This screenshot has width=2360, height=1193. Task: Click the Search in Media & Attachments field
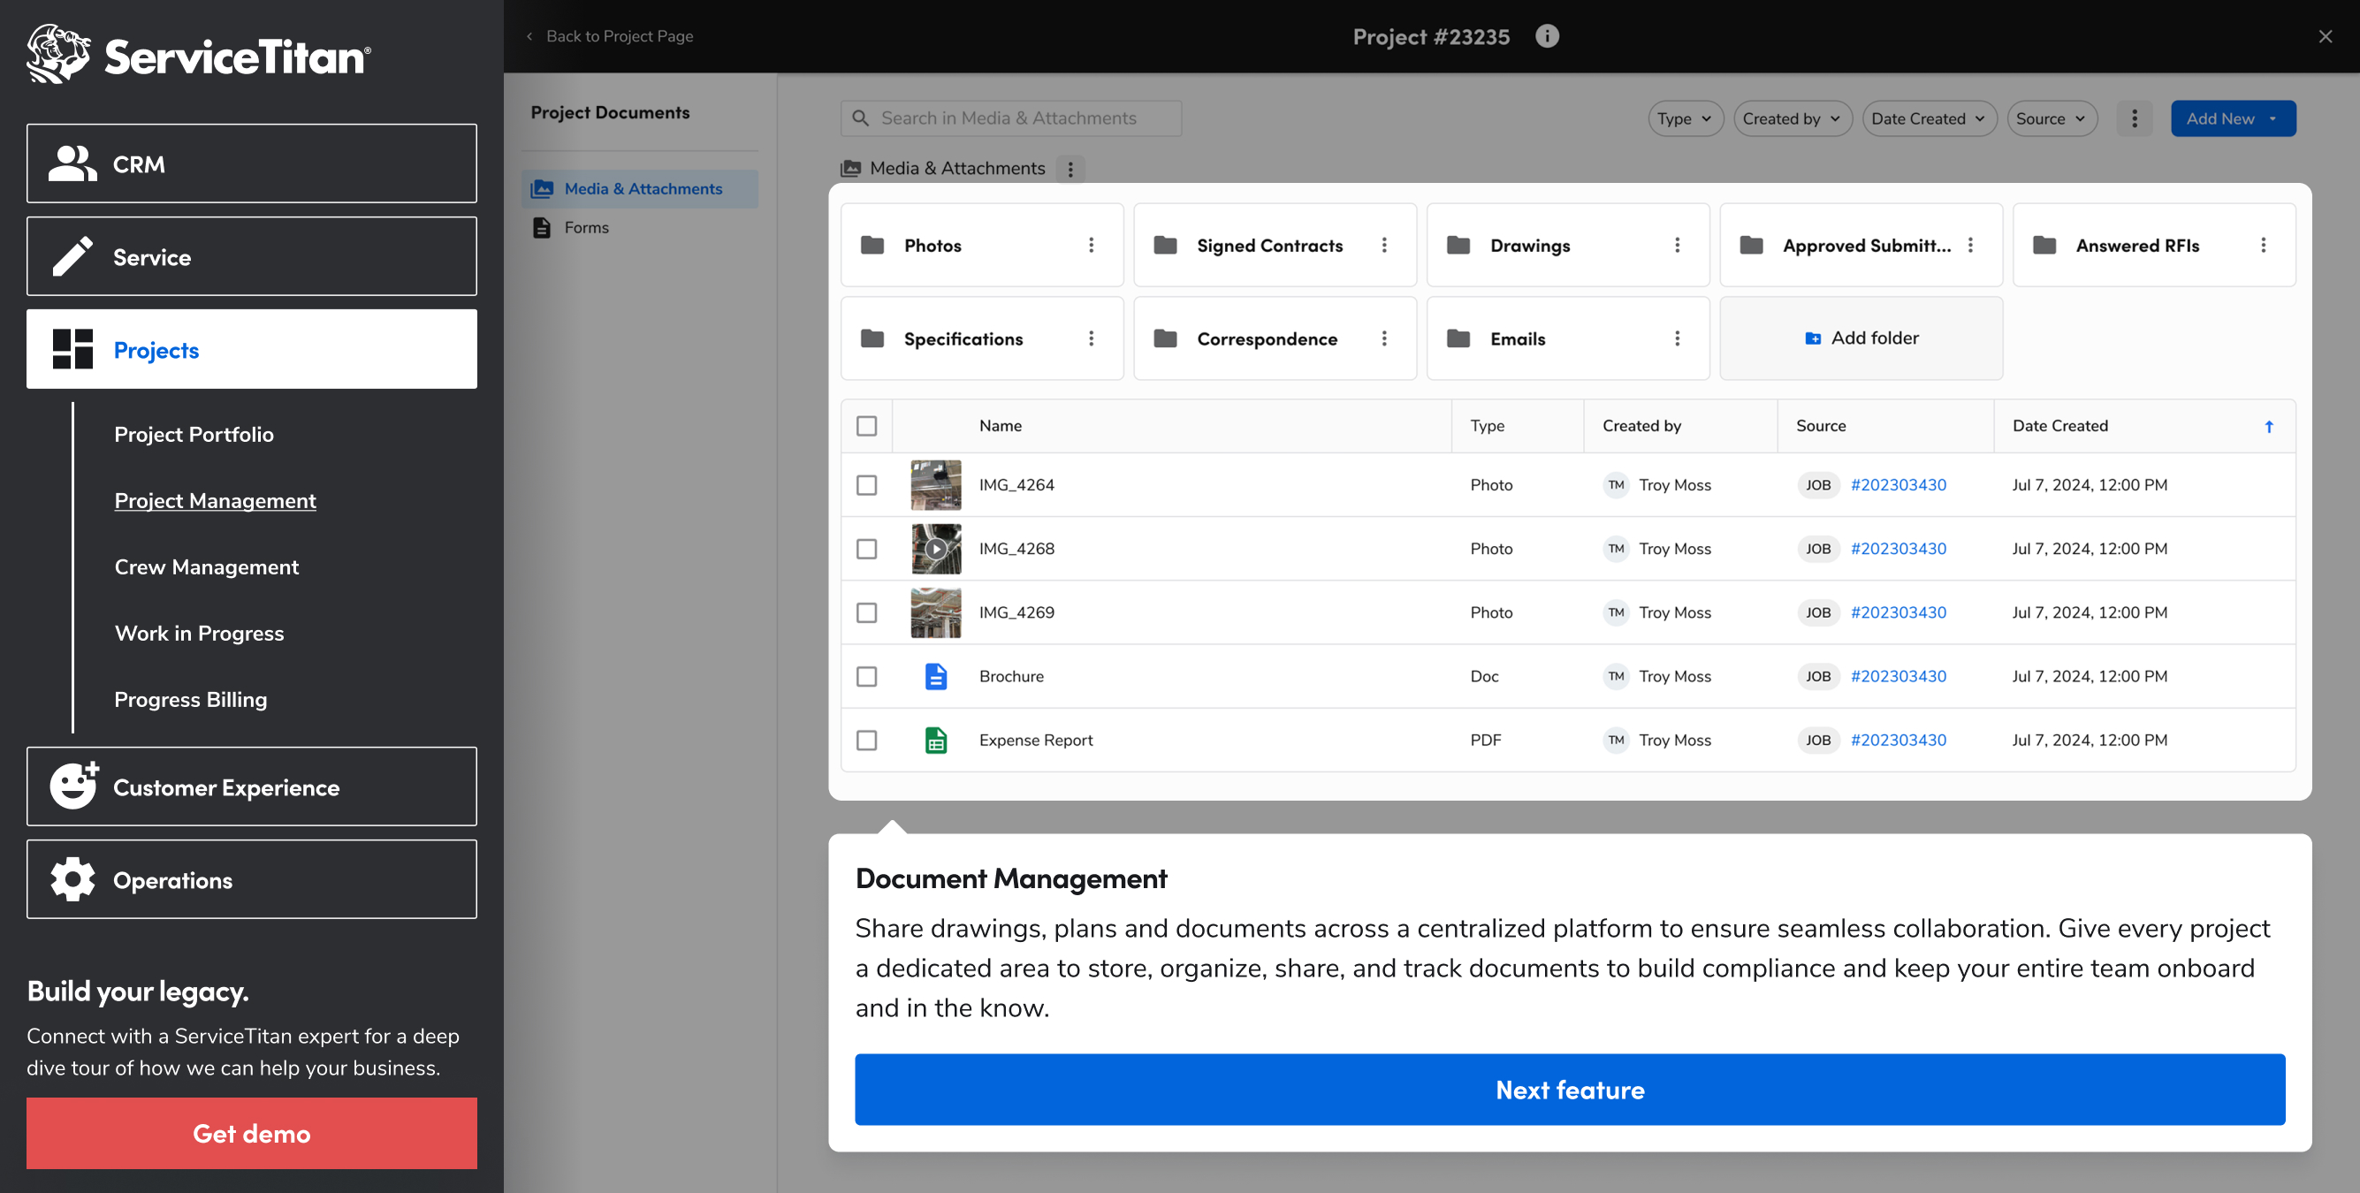coord(1010,118)
